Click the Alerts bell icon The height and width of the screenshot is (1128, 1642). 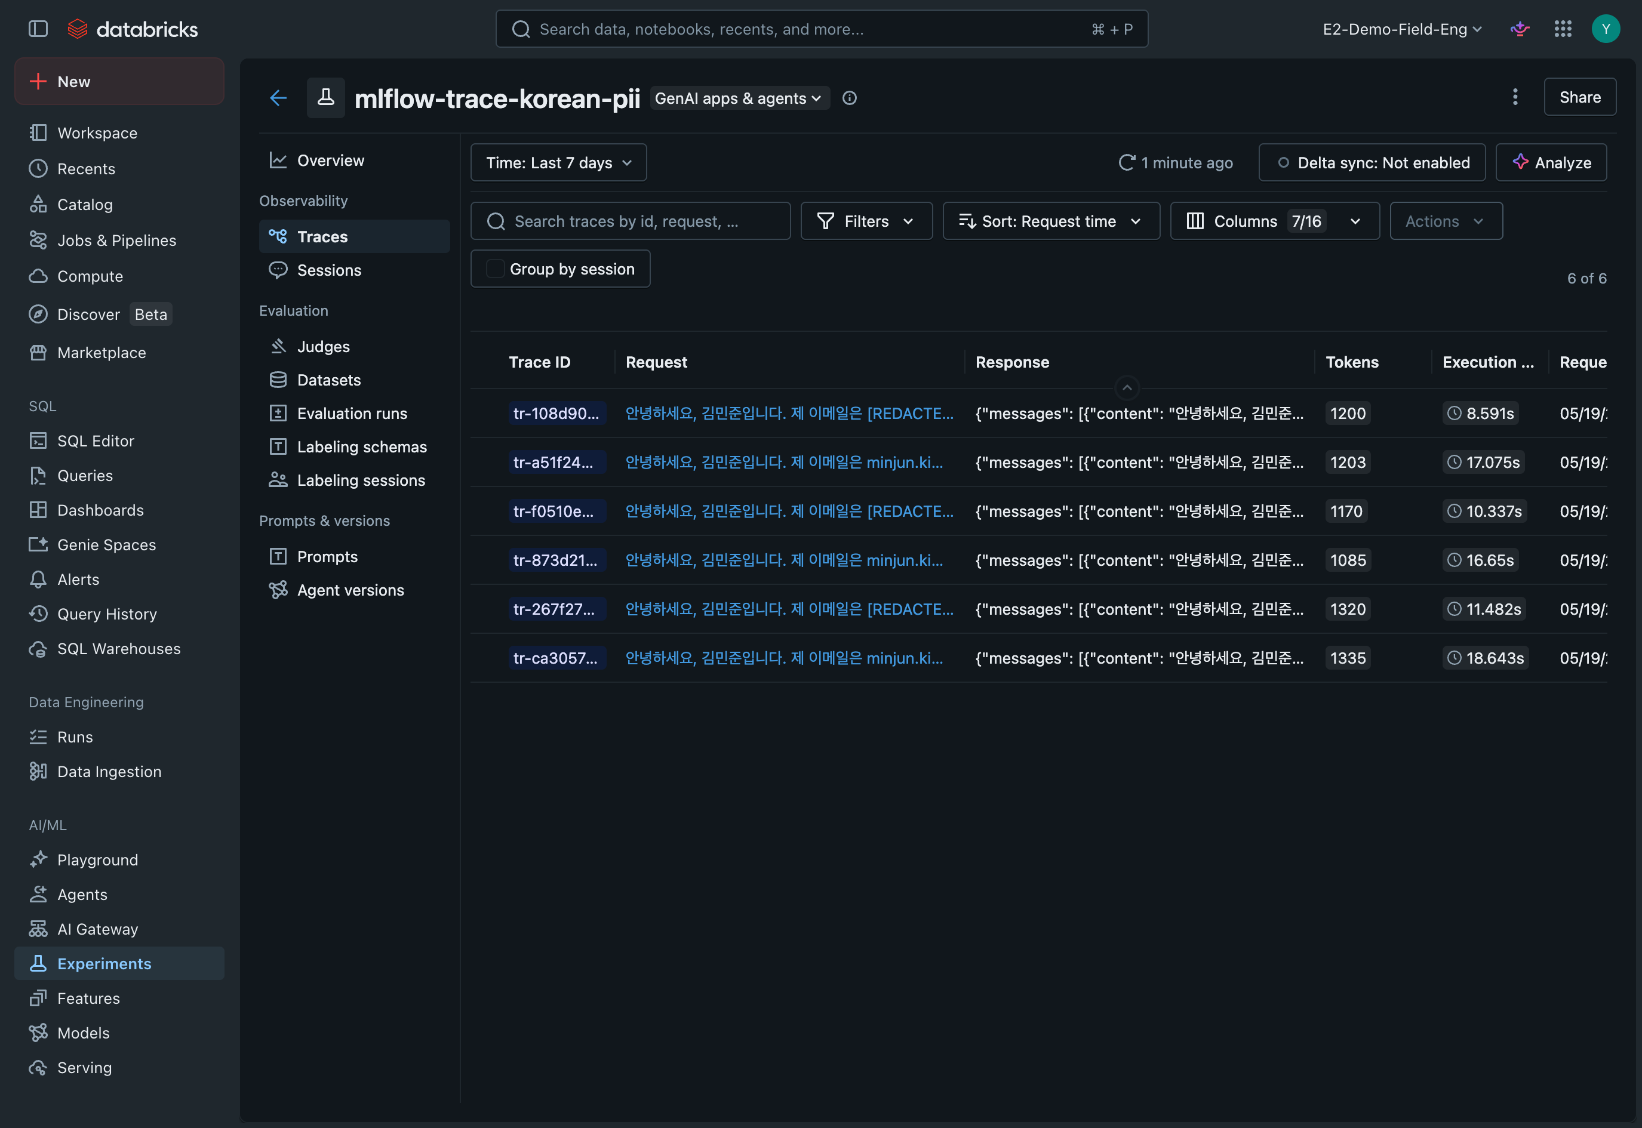coord(38,579)
